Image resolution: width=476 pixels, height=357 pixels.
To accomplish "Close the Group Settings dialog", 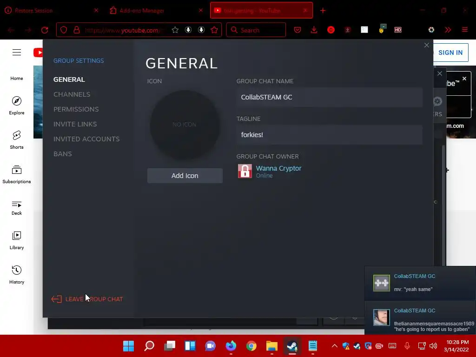I will 427,45.
